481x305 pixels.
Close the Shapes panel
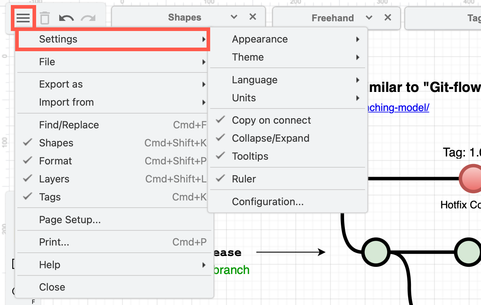252,17
